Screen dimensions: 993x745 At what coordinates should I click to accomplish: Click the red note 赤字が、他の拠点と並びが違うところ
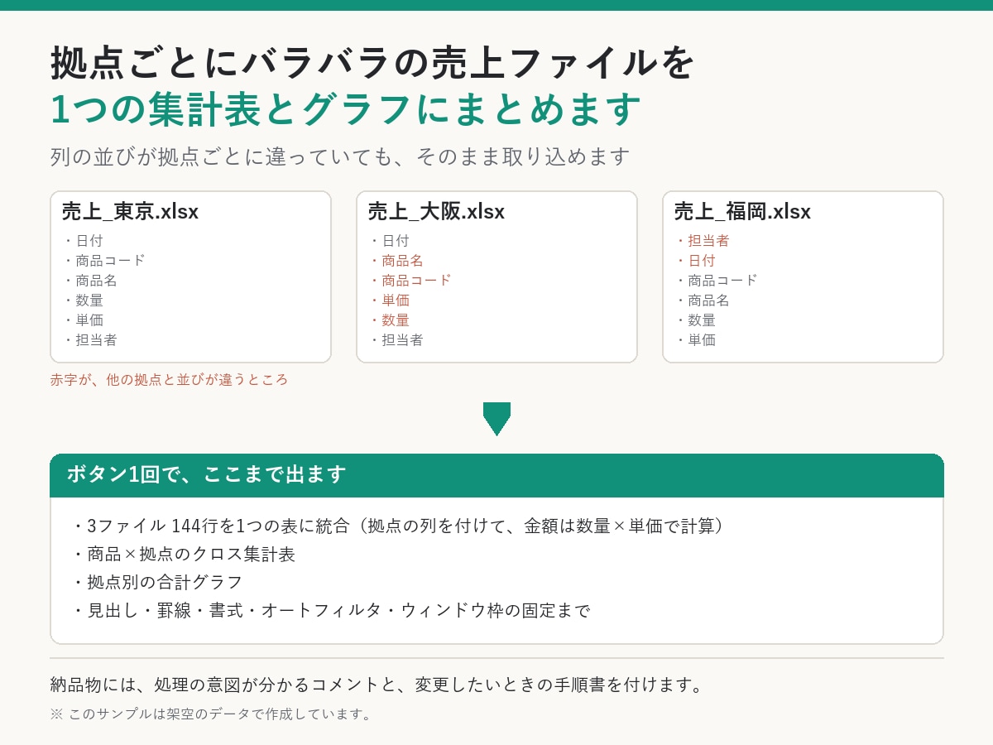click(x=169, y=380)
